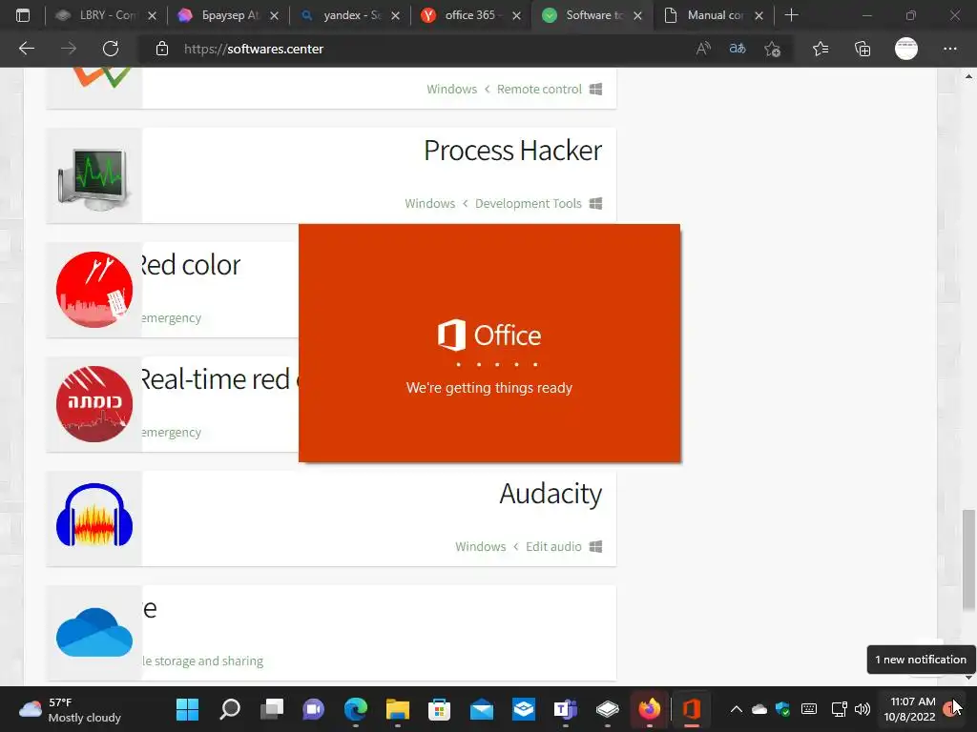Open the Remote control category link
The width and height of the screenshot is (977, 732).
point(539,89)
